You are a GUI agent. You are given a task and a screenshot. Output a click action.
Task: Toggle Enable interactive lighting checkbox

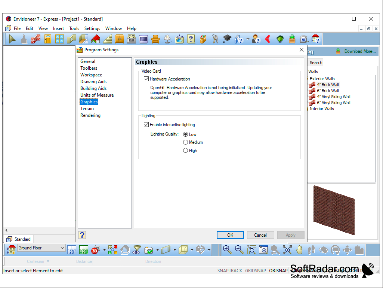pyautogui.click(x=146, y=125)
